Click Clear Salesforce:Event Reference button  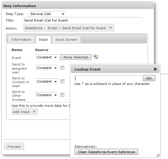point(106,152)
